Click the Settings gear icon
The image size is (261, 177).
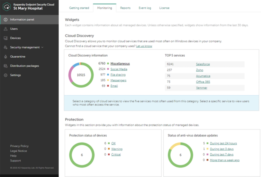point(6,75)
